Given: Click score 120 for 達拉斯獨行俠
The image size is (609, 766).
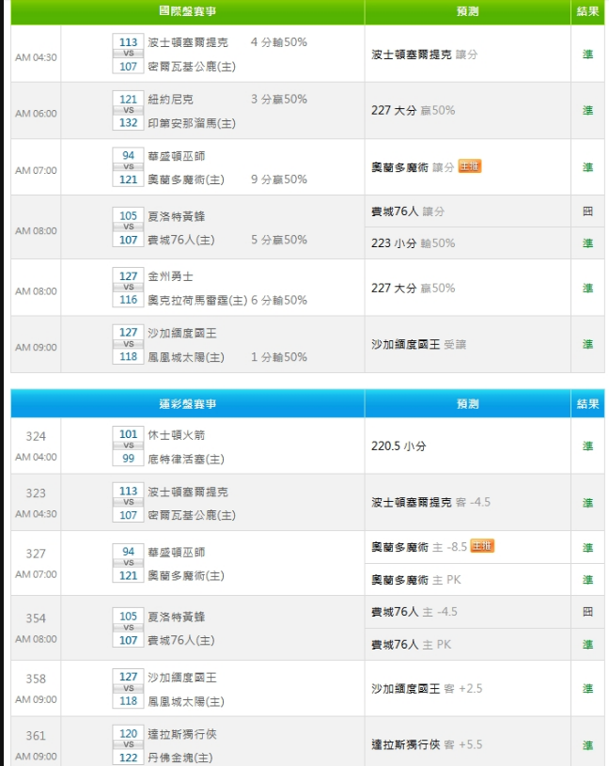Looking at the screenshot, I should (129, 733).
